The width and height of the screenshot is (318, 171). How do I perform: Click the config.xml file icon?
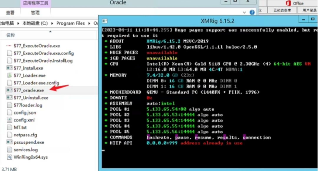(x=9, y=120)
